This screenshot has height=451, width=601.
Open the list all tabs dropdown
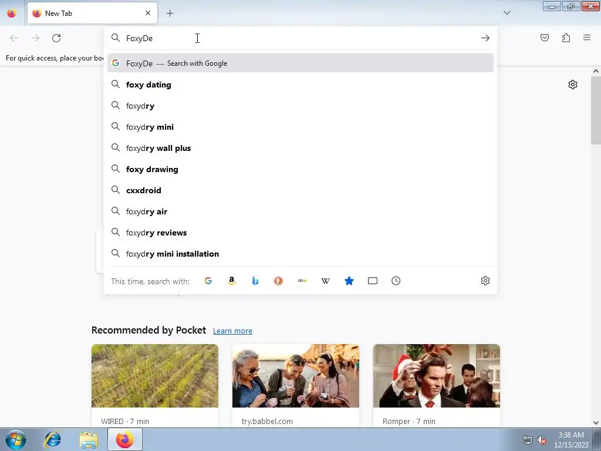pos(507,13)
